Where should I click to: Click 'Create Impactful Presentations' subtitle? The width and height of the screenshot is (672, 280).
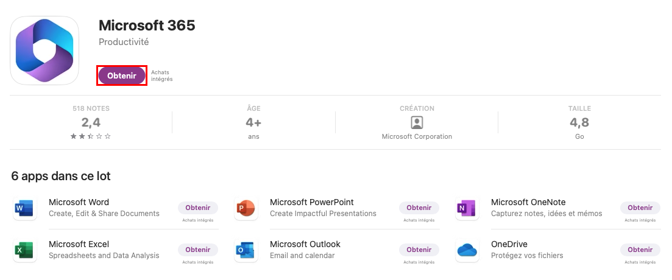click(323, 213)
